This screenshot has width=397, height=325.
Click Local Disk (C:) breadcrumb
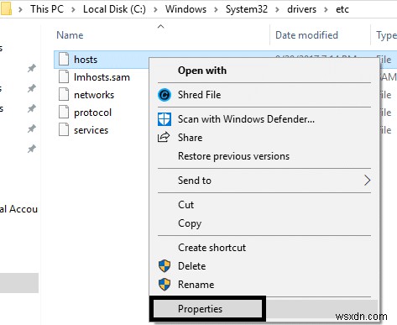click(x=114, y=9)
